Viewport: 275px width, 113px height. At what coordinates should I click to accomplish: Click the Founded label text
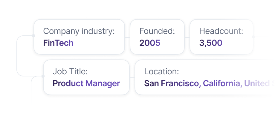pyautogui.click(x=157, y=31)
